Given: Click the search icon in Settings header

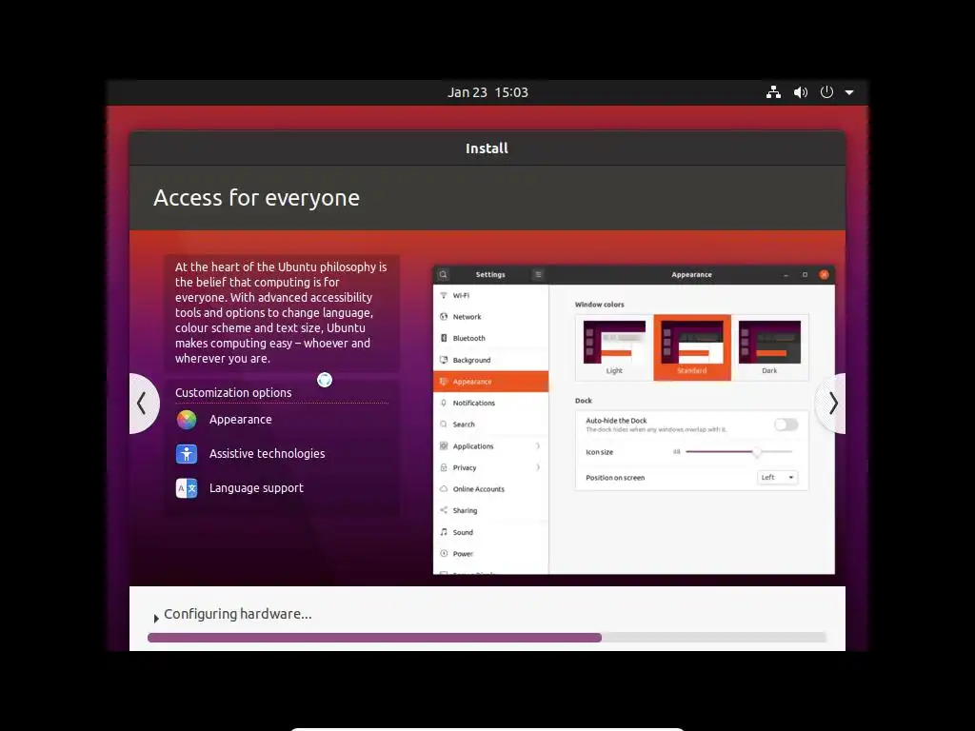Looking at the screenshot, I should 444,274.
